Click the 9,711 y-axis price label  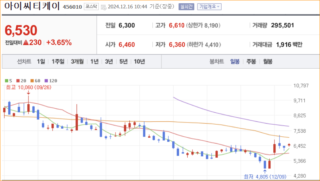coord(299,101)
